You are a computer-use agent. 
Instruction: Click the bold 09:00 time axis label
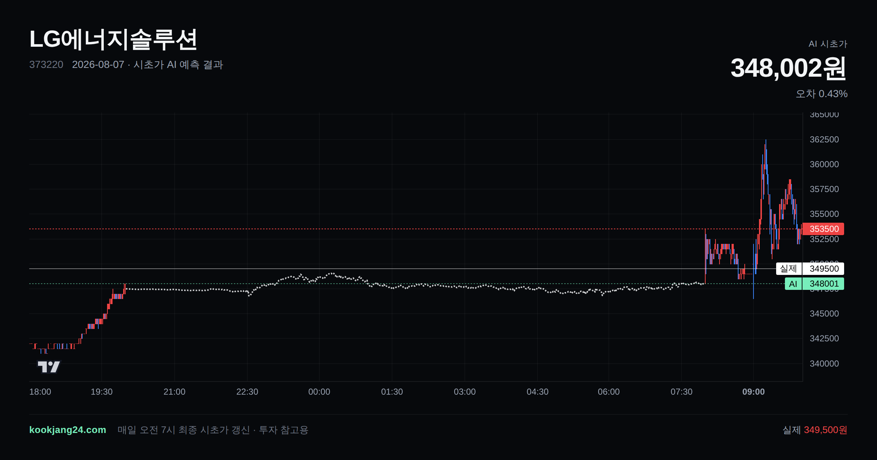753,392
